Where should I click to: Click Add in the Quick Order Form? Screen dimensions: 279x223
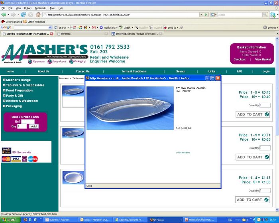pyautogui.click(x=34, y=126)
